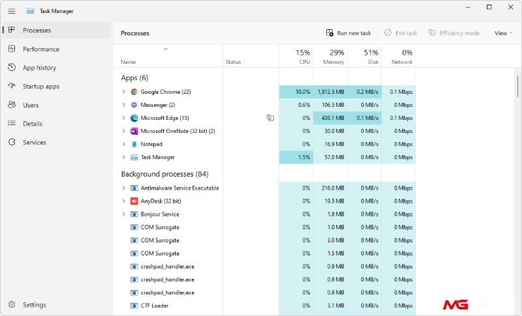Go to the Users page
The image size is (522, 316).
coord(56,105)
